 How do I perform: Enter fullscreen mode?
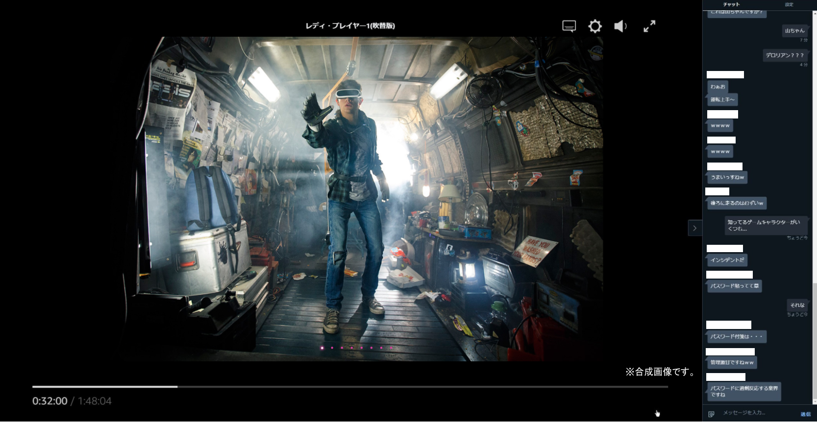click(649, 26)
